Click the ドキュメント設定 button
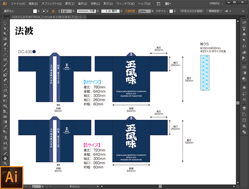Screen dimensions: 249x189 192,11
